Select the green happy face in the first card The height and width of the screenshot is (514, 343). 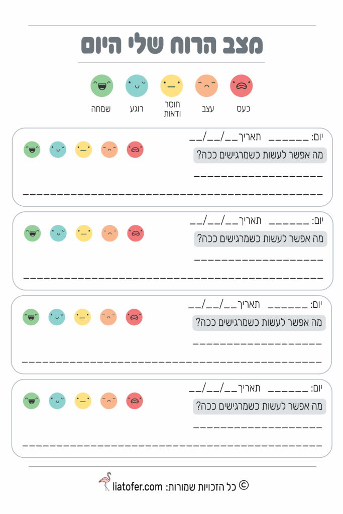click(x=32, y=150)
